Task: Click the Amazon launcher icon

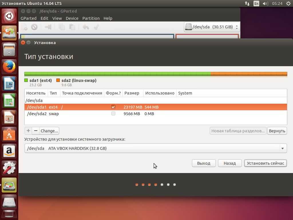Action: (x=9, y=151)
